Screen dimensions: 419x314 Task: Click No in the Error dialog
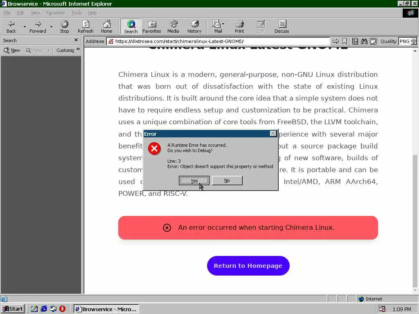227,180
